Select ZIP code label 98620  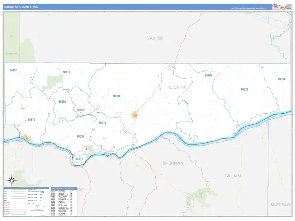[x=116, y=96]
